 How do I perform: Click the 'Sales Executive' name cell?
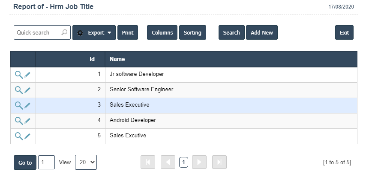[231, 105]
